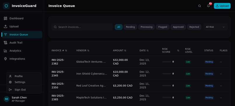The height and width of the screenshot is (106, 235).
Task: Click the Audit Trail scroll icon
Action: pos(6,43)
